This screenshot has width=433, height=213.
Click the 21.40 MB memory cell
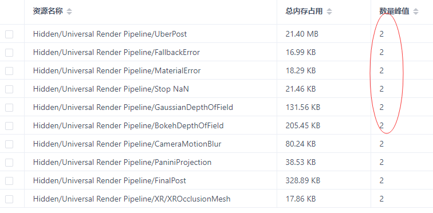(x=302, y=34)
